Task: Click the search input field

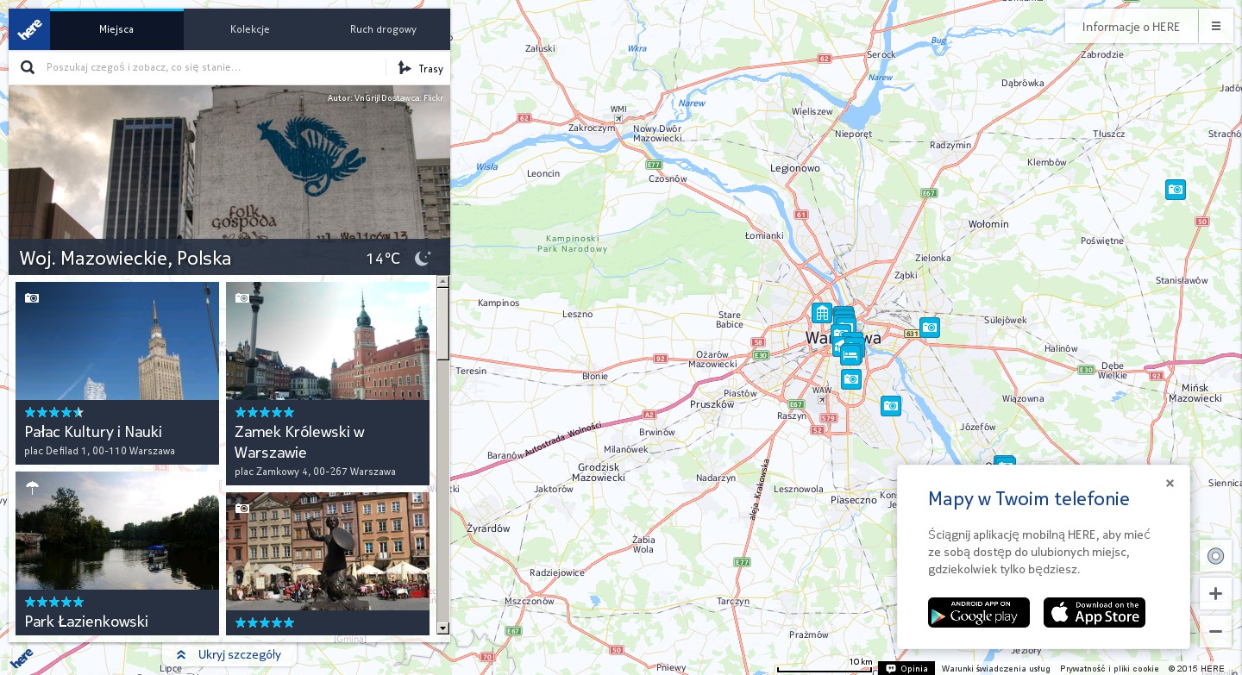Action: [211, 67]
